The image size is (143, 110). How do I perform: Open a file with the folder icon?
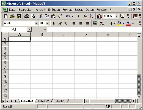12,16
